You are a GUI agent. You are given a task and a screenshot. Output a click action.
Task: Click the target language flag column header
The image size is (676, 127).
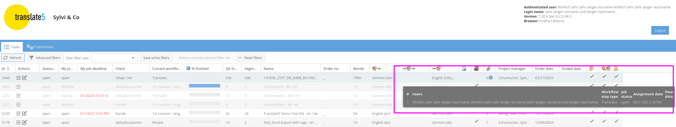coord(436,69)
